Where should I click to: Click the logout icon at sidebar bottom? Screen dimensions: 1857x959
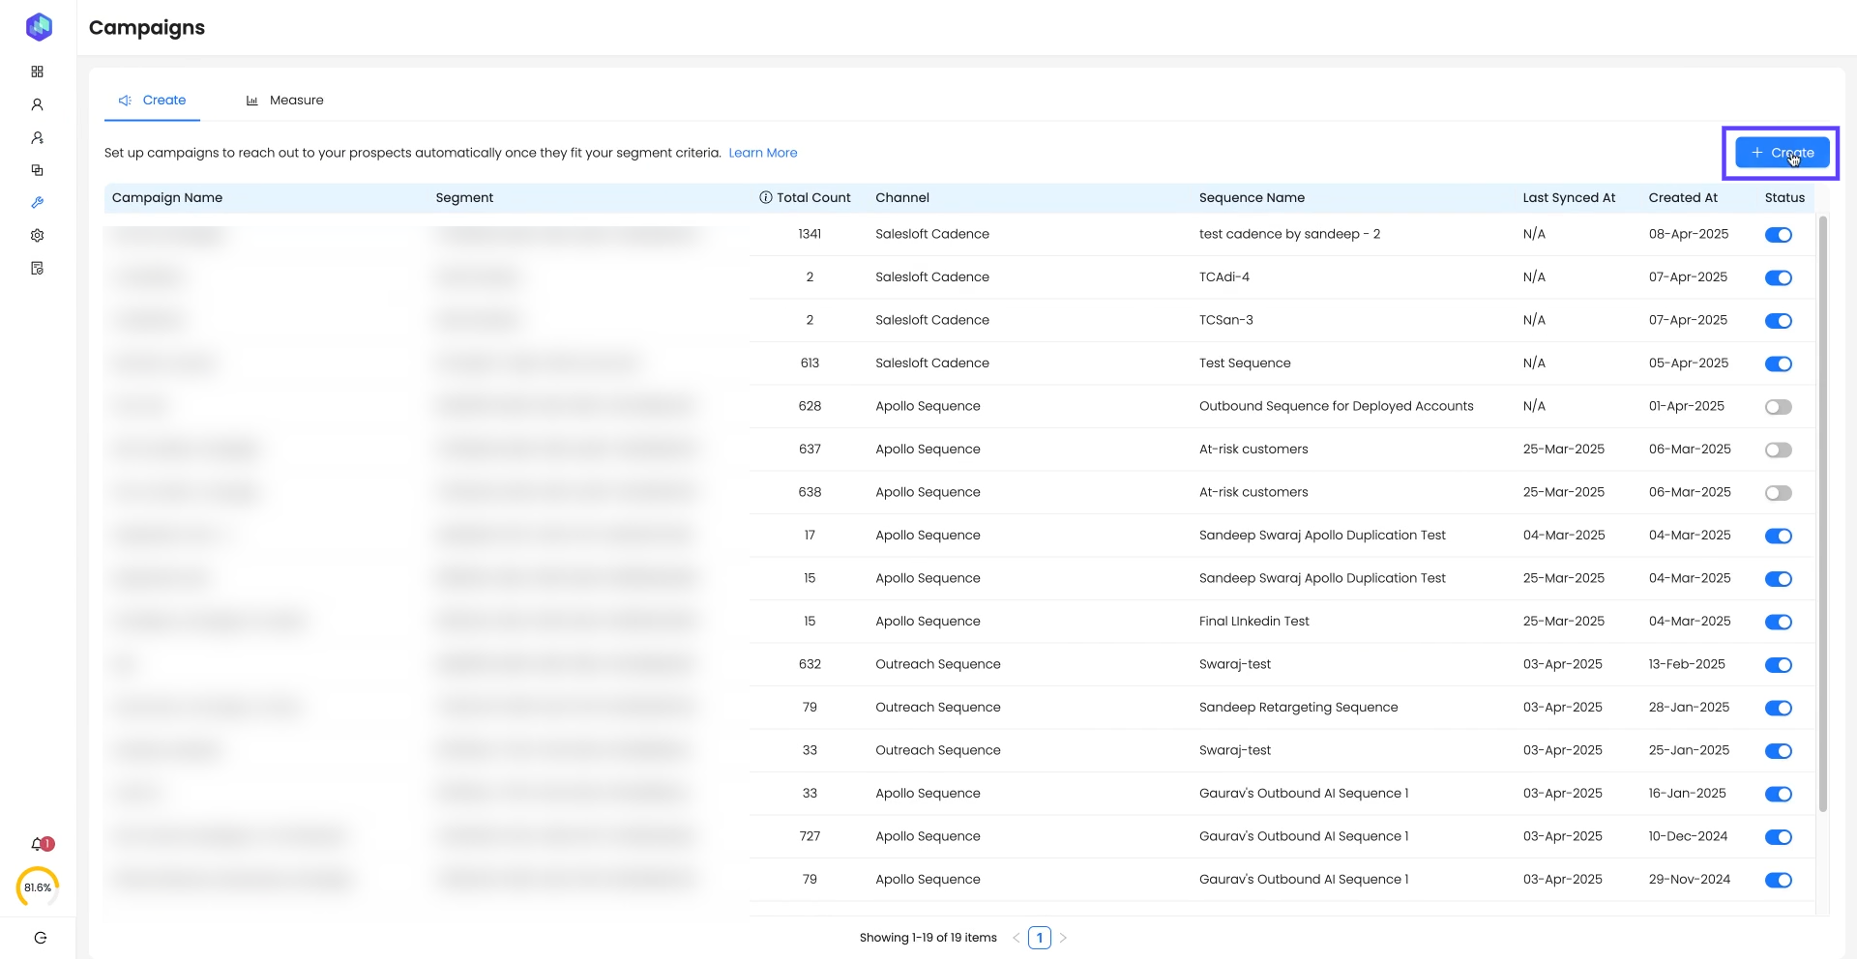[40, 938]
